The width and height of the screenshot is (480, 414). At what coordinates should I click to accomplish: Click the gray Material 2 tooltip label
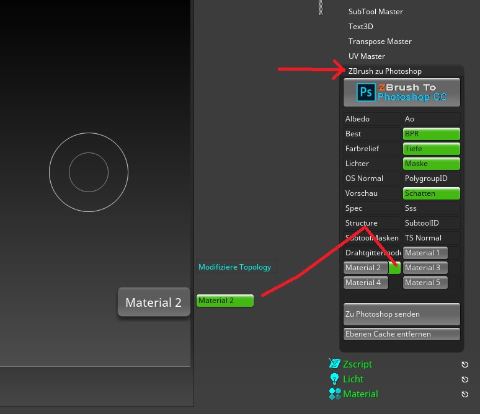coord(154,302)
